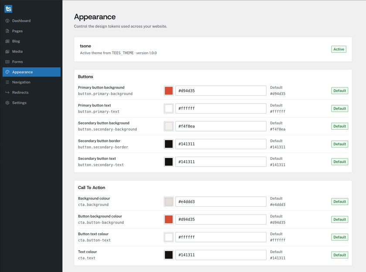
Task: Click the Appearance palette icon
Action: [7, 72]
